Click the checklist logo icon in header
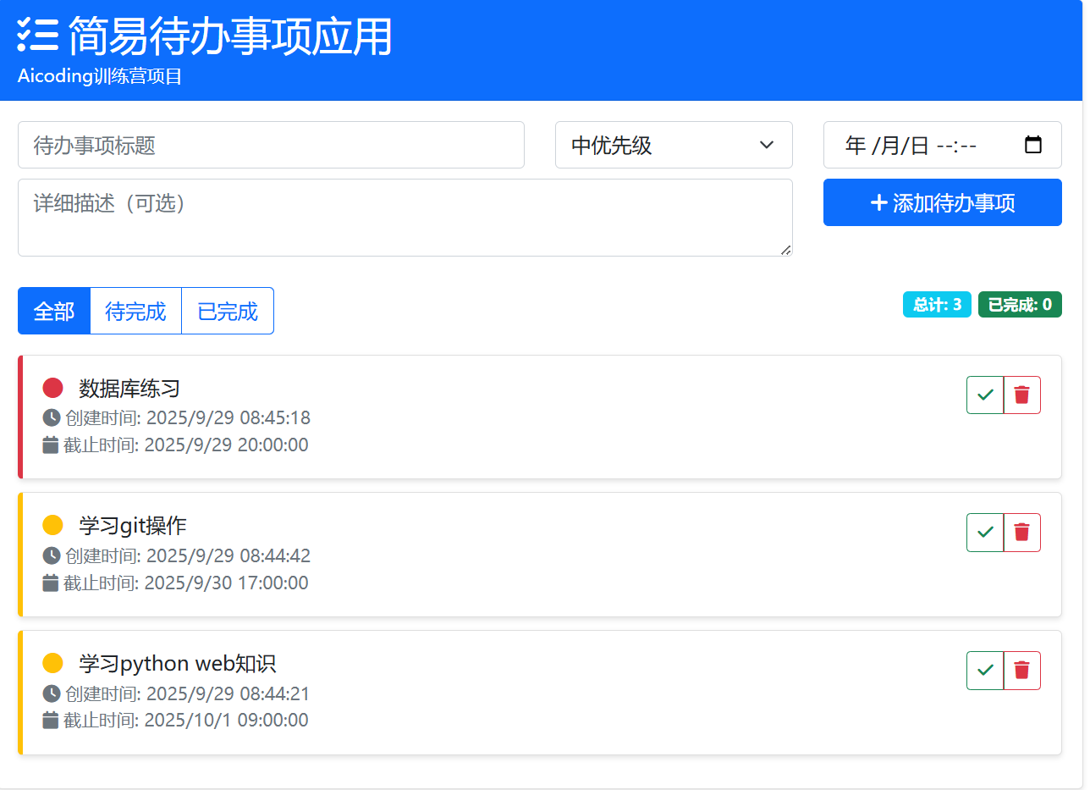 pyautogui.click(x=38, y=35)
